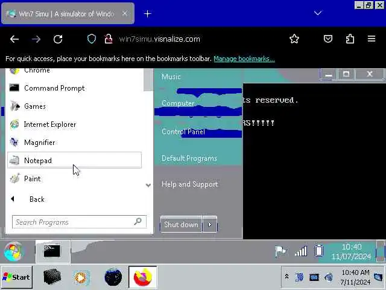Click the Pocket save icon

328,39
